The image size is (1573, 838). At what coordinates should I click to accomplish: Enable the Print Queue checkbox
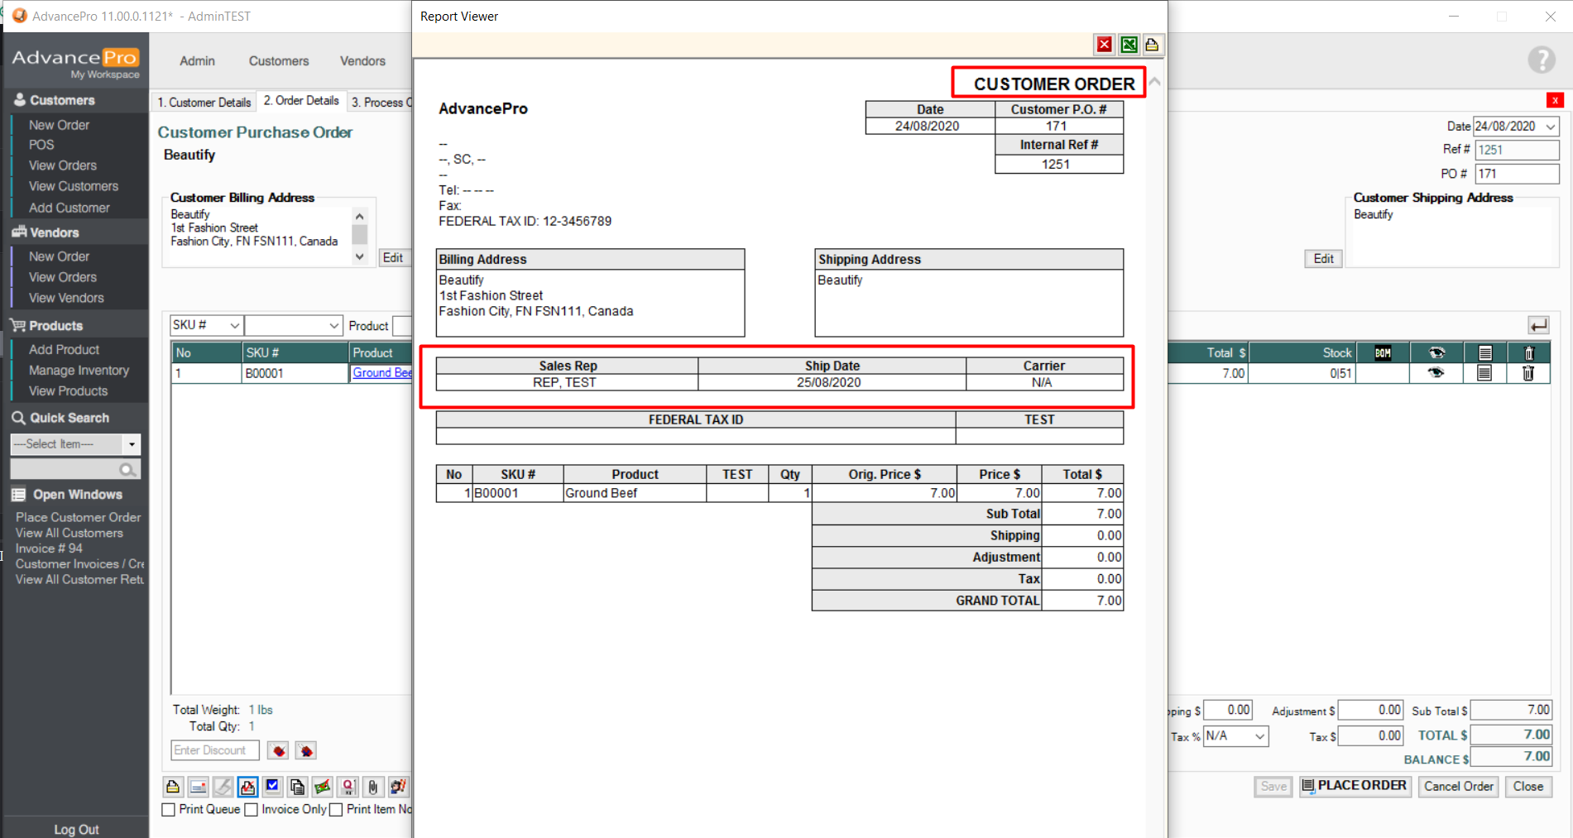(x=169, y=810)
